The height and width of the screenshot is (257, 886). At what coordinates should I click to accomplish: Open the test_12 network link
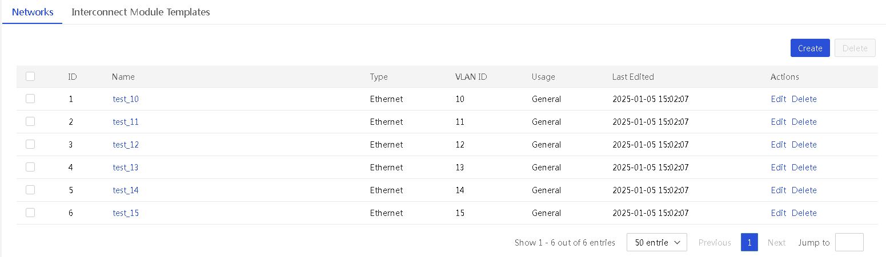126,145
